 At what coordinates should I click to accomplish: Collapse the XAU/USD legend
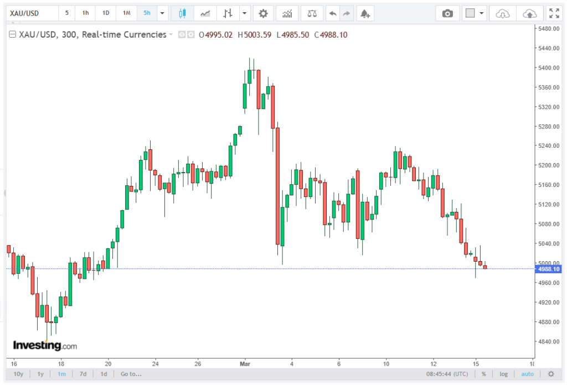[x=12, y=35]
